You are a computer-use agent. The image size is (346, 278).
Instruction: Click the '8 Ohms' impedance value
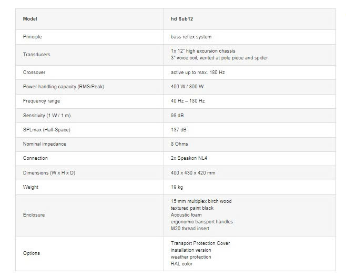(x=179, y=143)
